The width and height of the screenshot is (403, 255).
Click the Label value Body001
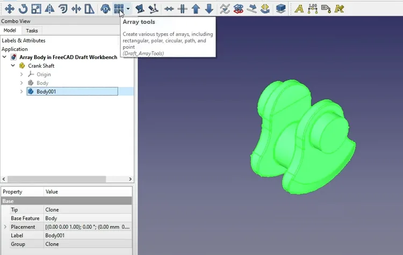pos(88,236)
